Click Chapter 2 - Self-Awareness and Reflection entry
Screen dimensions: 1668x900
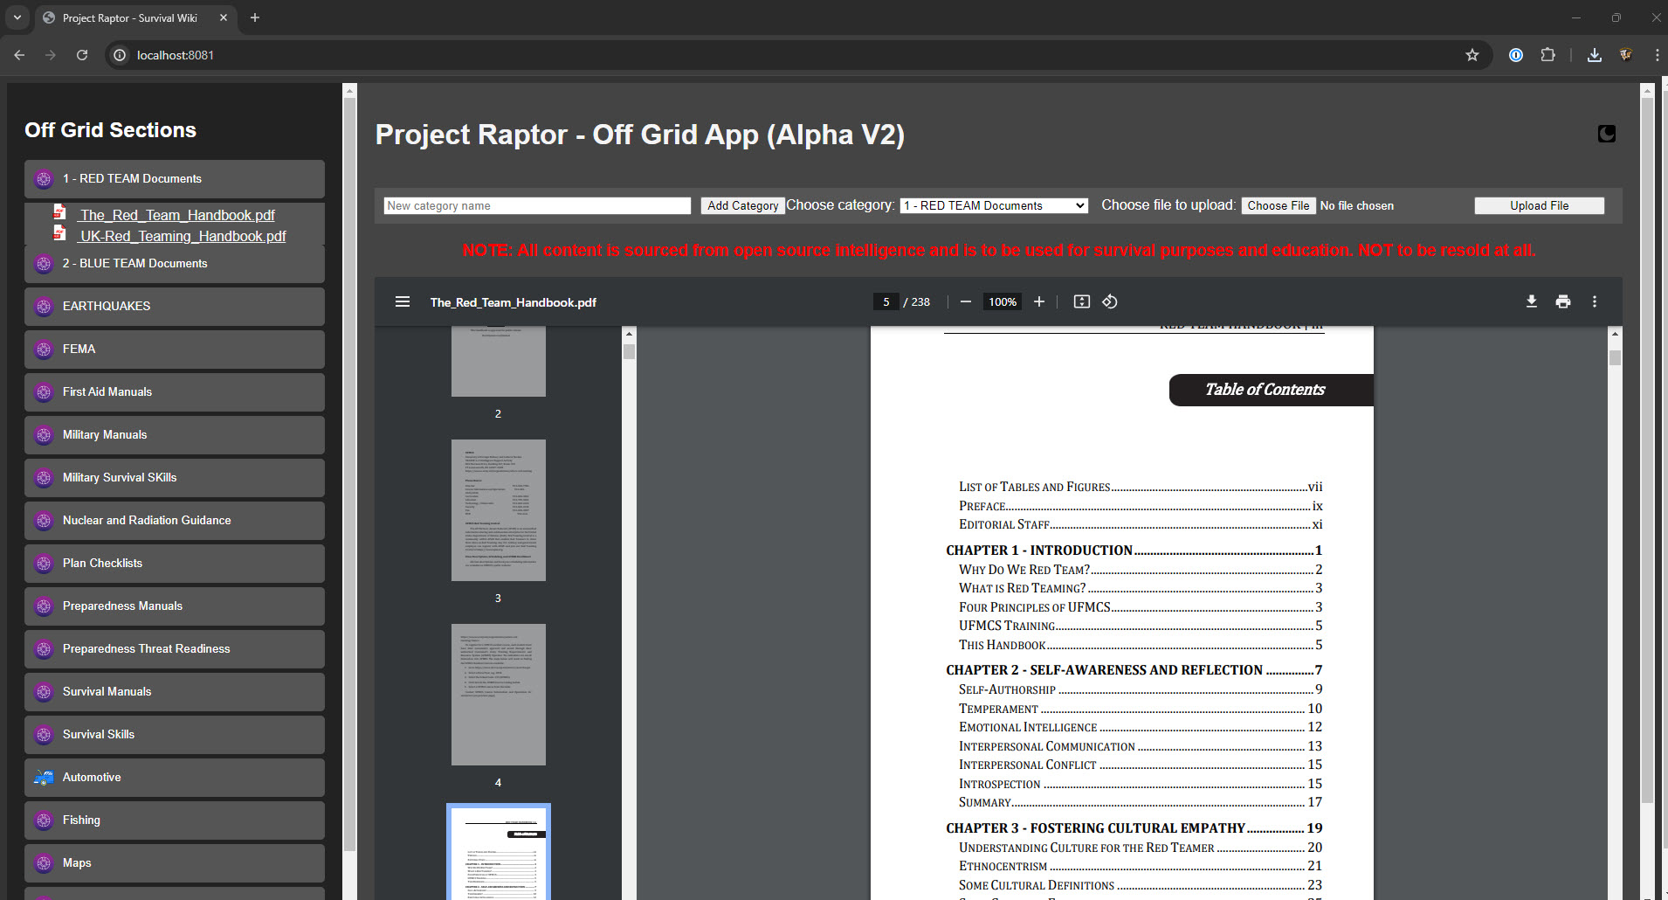point(1134,670)
